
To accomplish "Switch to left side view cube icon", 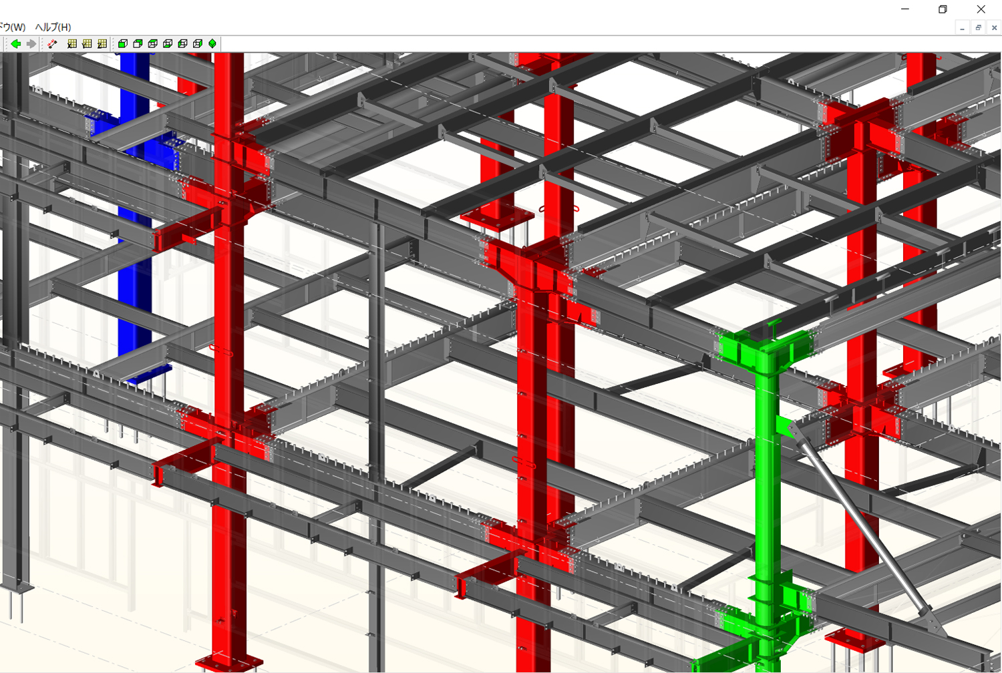I will point(182,44).
